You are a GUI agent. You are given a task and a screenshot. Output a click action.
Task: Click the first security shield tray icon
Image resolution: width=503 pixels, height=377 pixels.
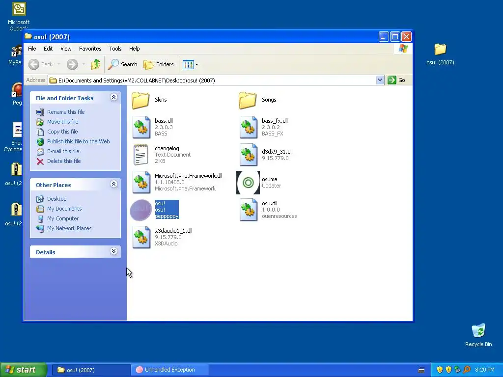440,370
